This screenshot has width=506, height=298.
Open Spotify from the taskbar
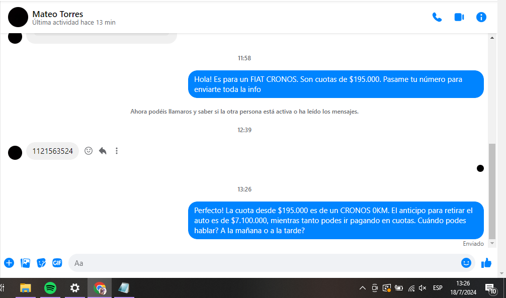point(50,288)
